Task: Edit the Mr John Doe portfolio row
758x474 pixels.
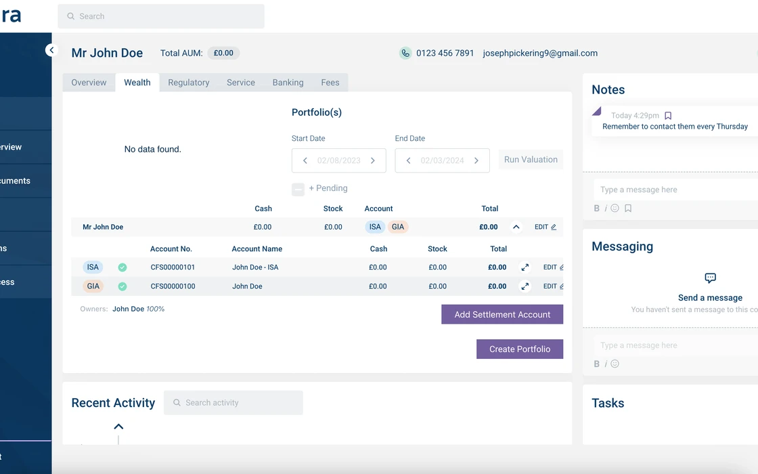Action: coord(545,227)
